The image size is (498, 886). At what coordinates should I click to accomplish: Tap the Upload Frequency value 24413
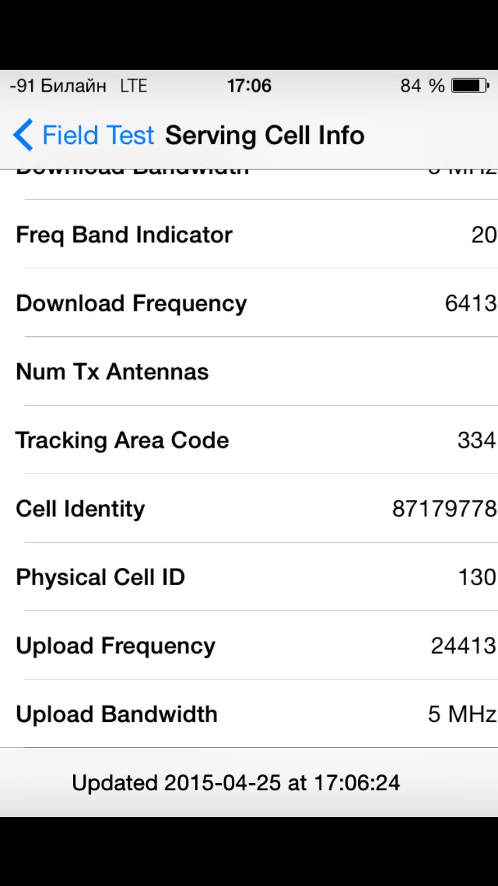pos(463,646)
